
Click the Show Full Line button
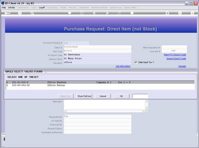tap(84, 96)
